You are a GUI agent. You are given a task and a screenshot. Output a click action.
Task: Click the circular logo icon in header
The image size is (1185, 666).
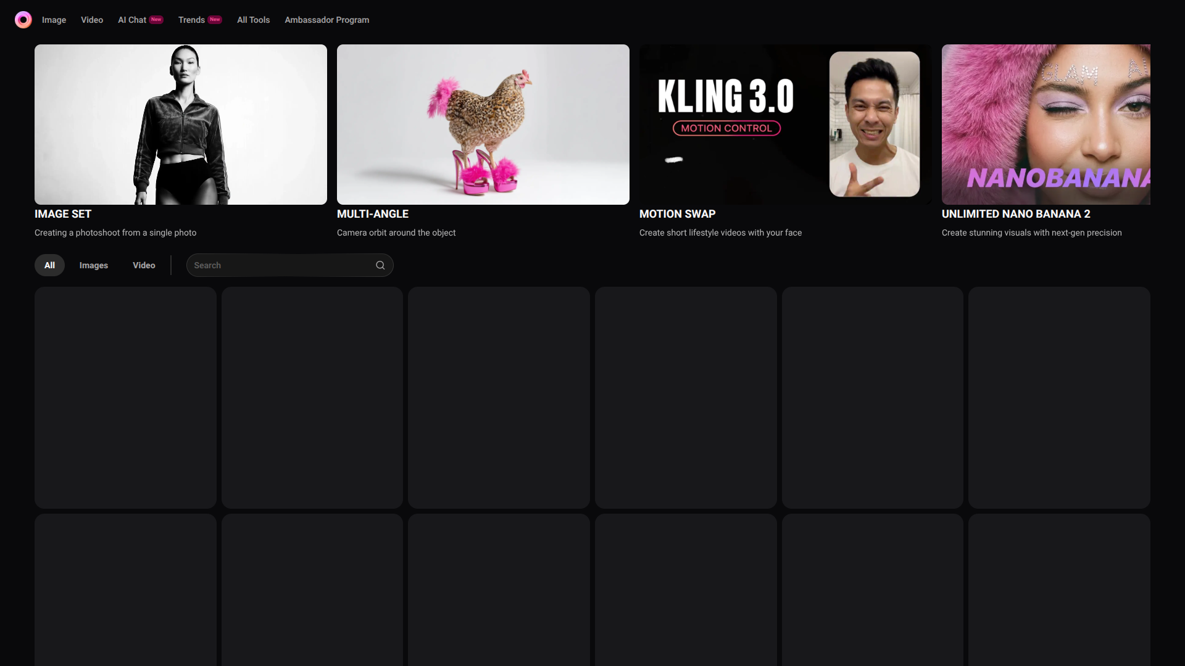pos(23,20)
